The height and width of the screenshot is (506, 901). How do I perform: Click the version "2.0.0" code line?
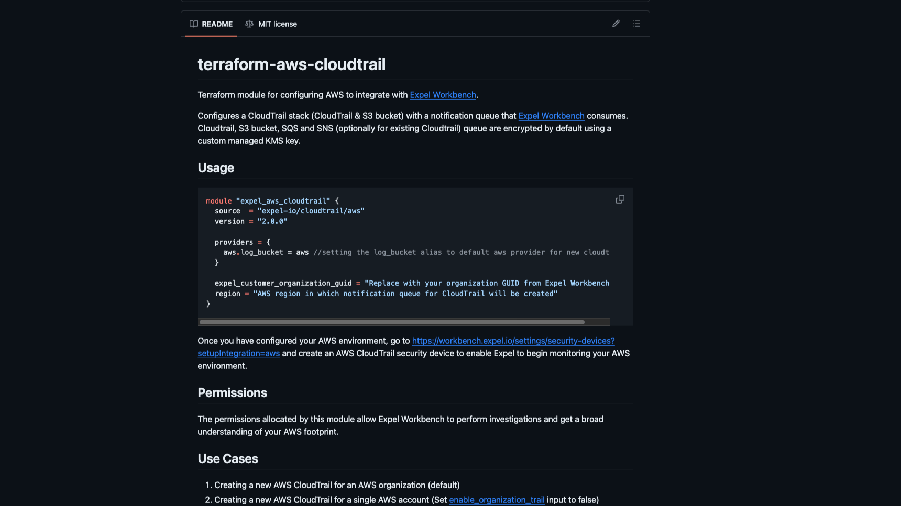pos(251,221)
